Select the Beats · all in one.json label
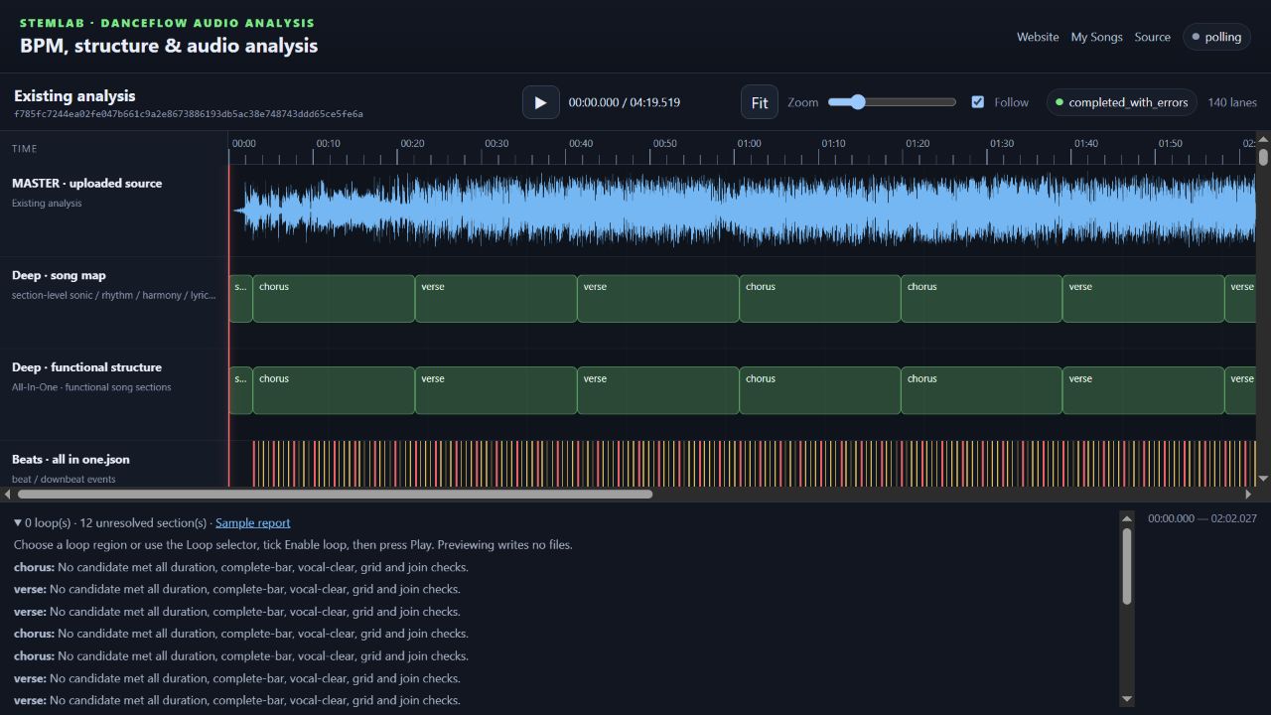Viewport: 1271px width, 715px height. 71,459
